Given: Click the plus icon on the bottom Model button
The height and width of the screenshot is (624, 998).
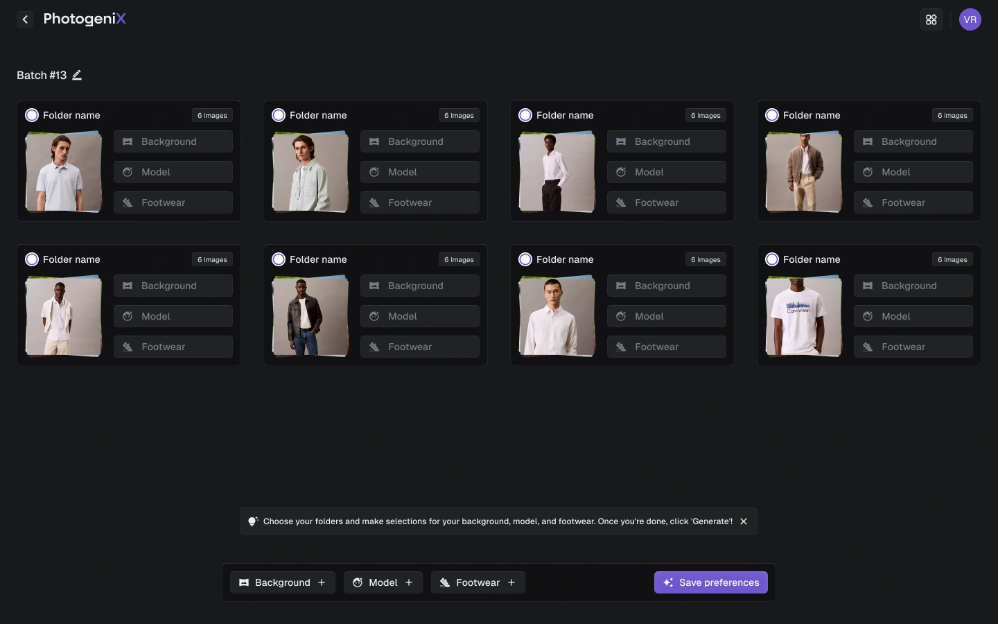Looking at the screenshot, I should [x=409, y=582].
